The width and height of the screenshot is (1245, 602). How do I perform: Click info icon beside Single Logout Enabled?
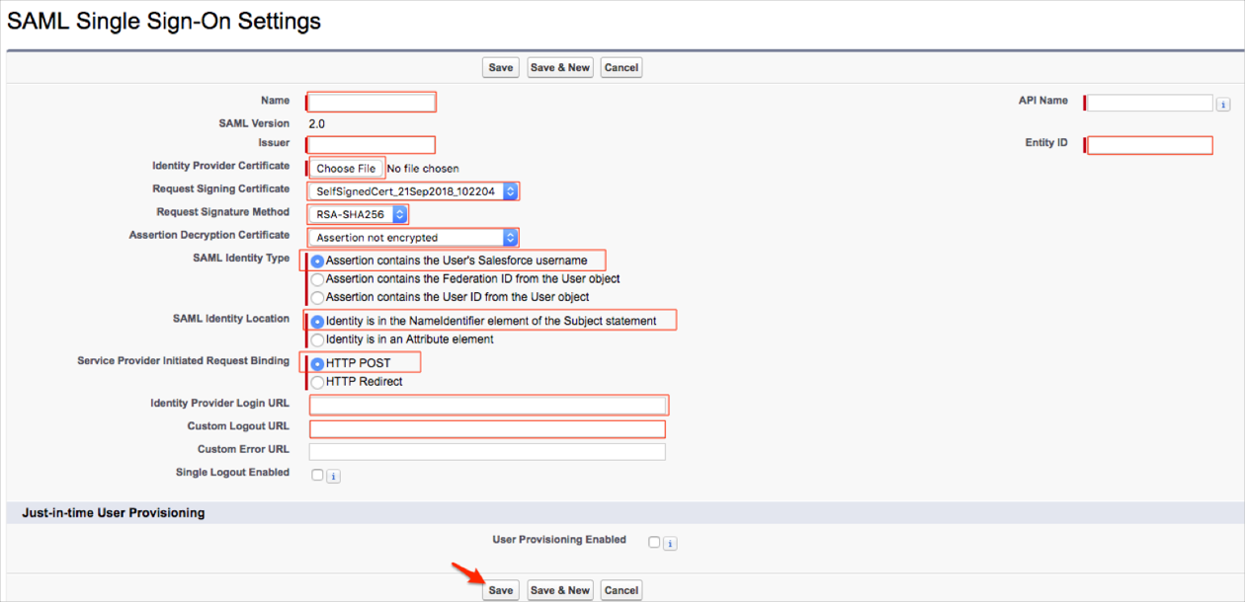333,476
